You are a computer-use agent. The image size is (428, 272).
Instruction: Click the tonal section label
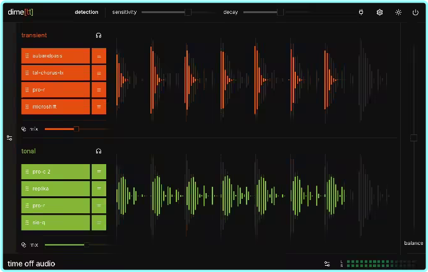(28, 151)
